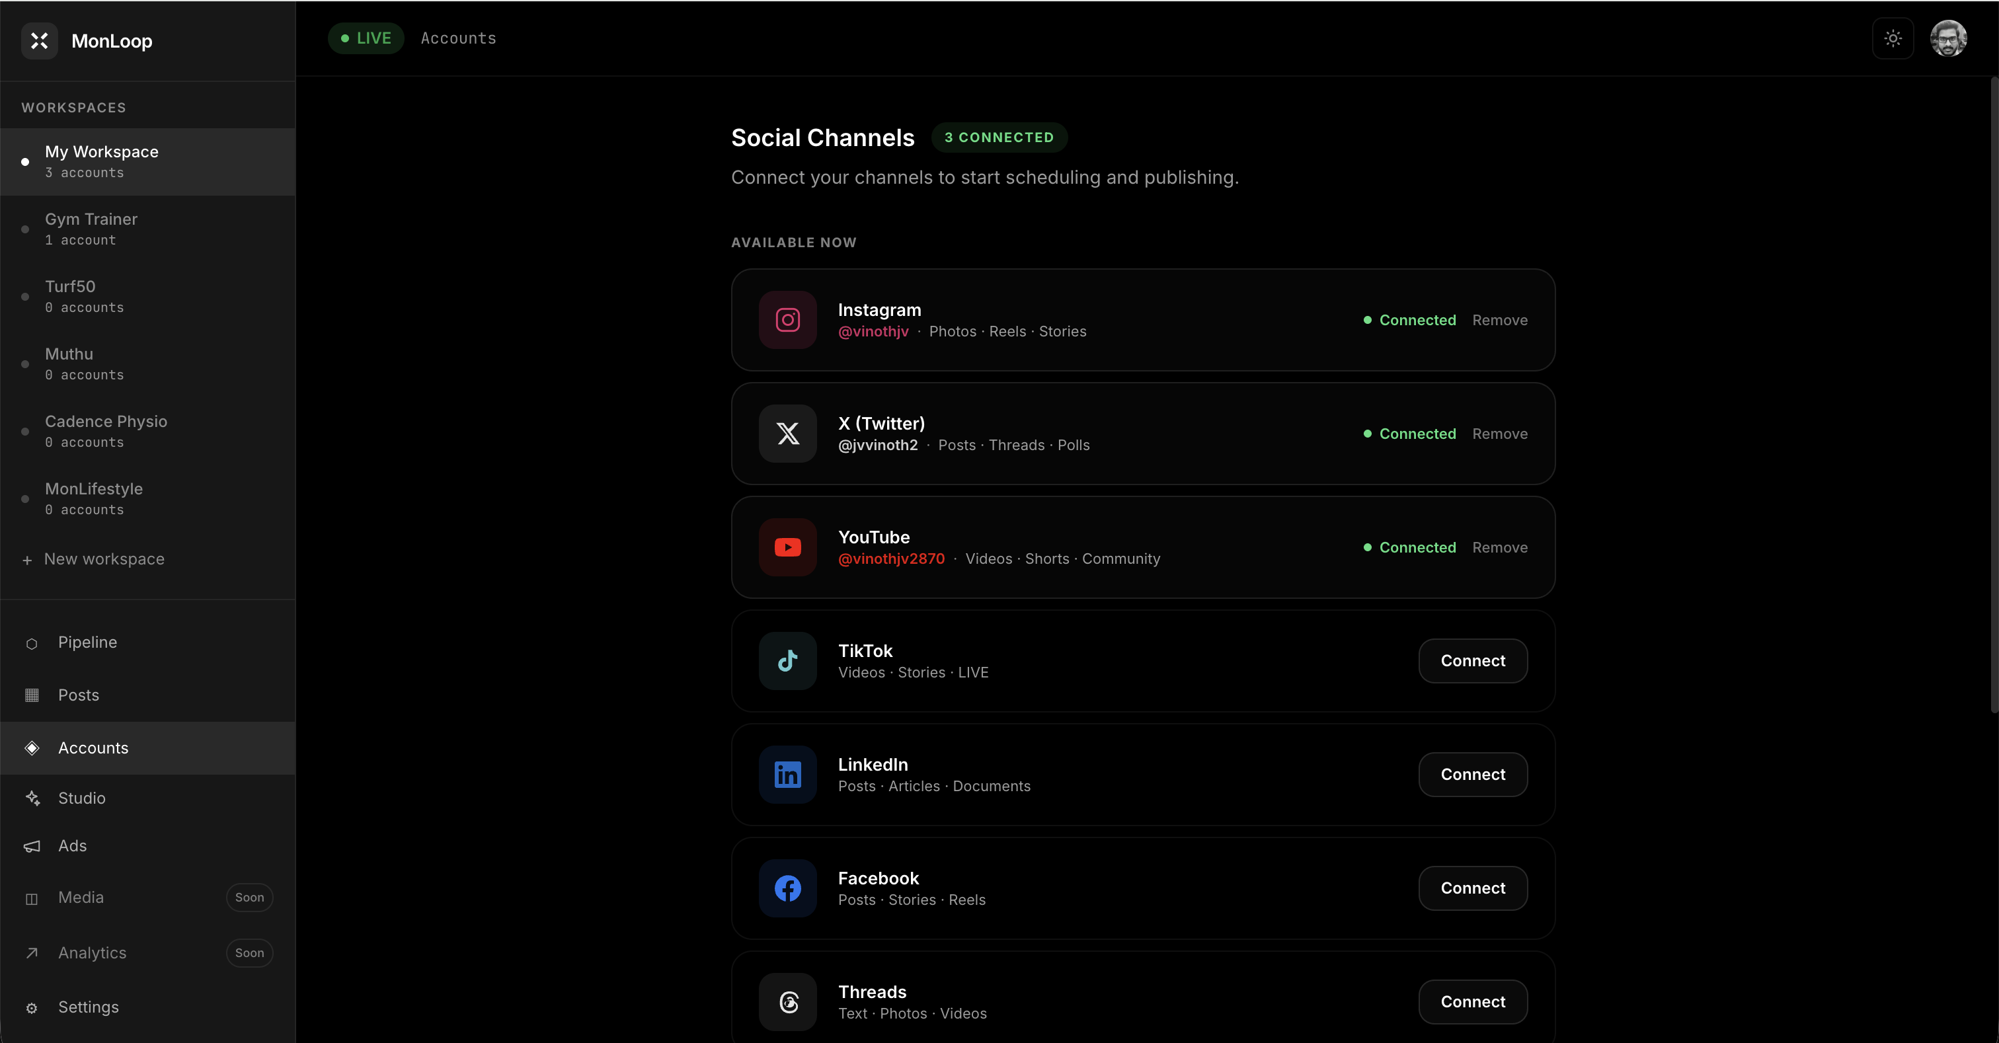
Task: Switch to the Cadence Physio workspace
Action: pos(147,432)
